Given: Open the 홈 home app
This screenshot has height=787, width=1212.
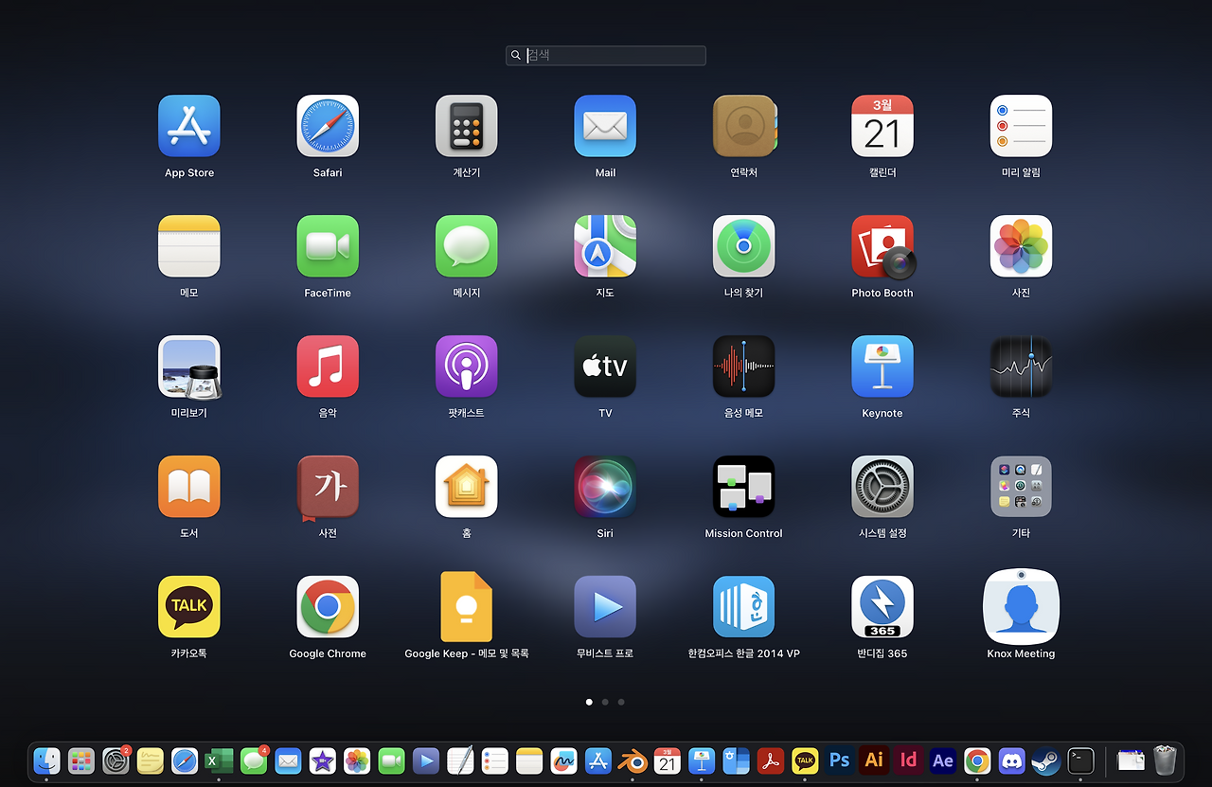Looking at the screenshot, I should [x=467, y=487].
